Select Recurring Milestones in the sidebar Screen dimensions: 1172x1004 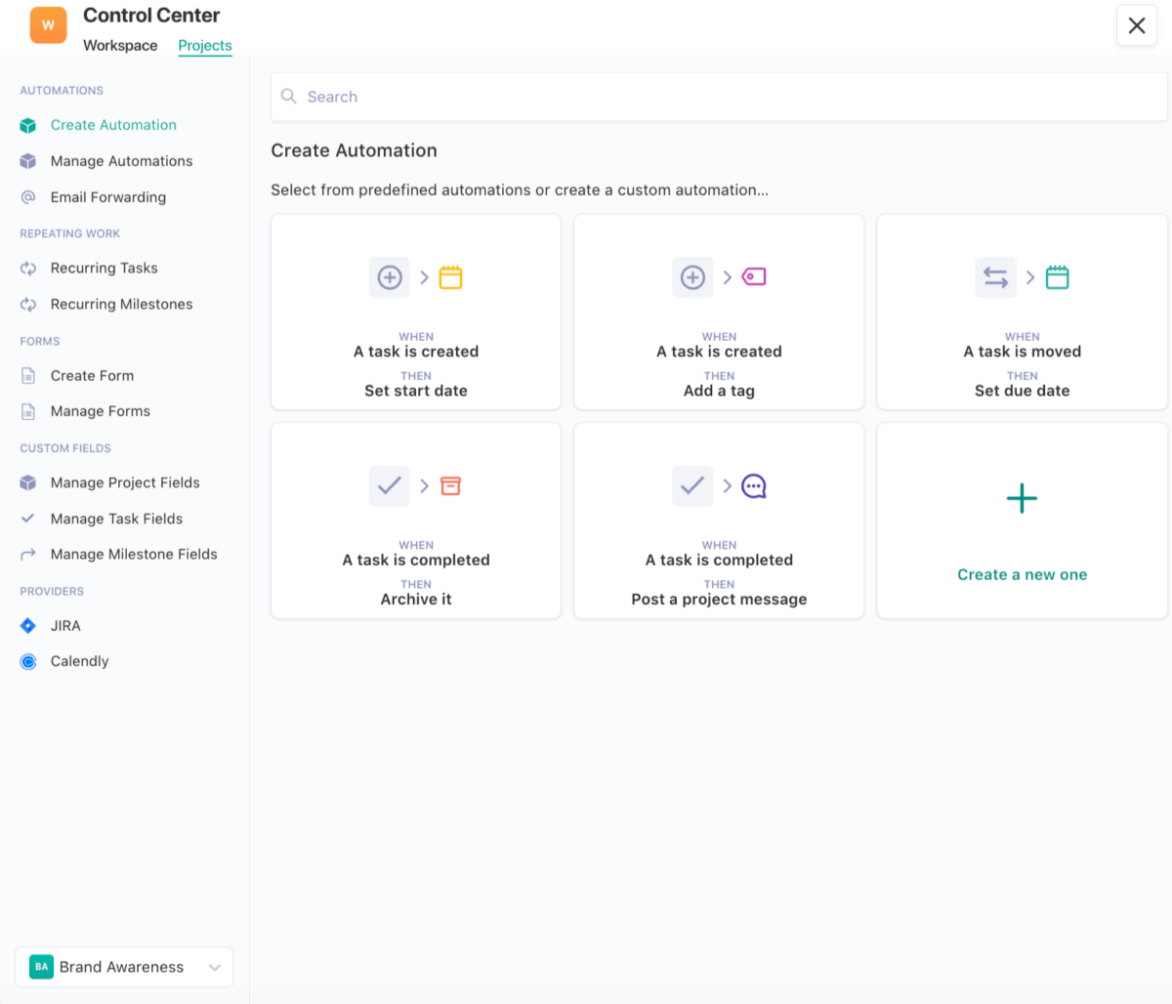tap(121, 304)
